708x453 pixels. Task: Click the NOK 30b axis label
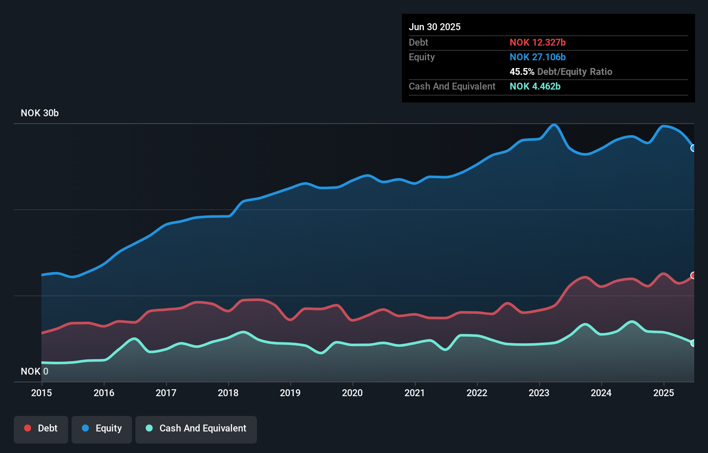pyautogui.click(x=40, y=113)
